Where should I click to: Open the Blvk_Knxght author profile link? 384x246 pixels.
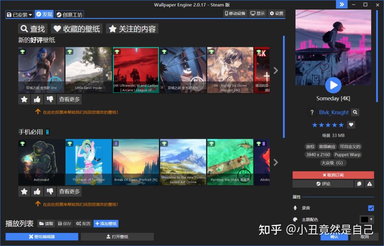pos(334,112)
